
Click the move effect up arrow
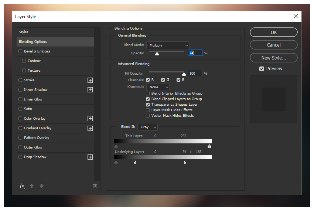coord(32,186)
